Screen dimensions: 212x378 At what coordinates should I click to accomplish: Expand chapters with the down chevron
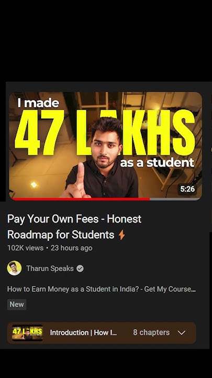tap(182, 333)
